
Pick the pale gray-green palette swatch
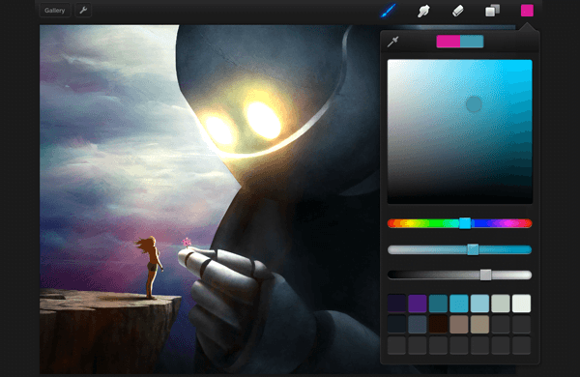click(501, 304)
